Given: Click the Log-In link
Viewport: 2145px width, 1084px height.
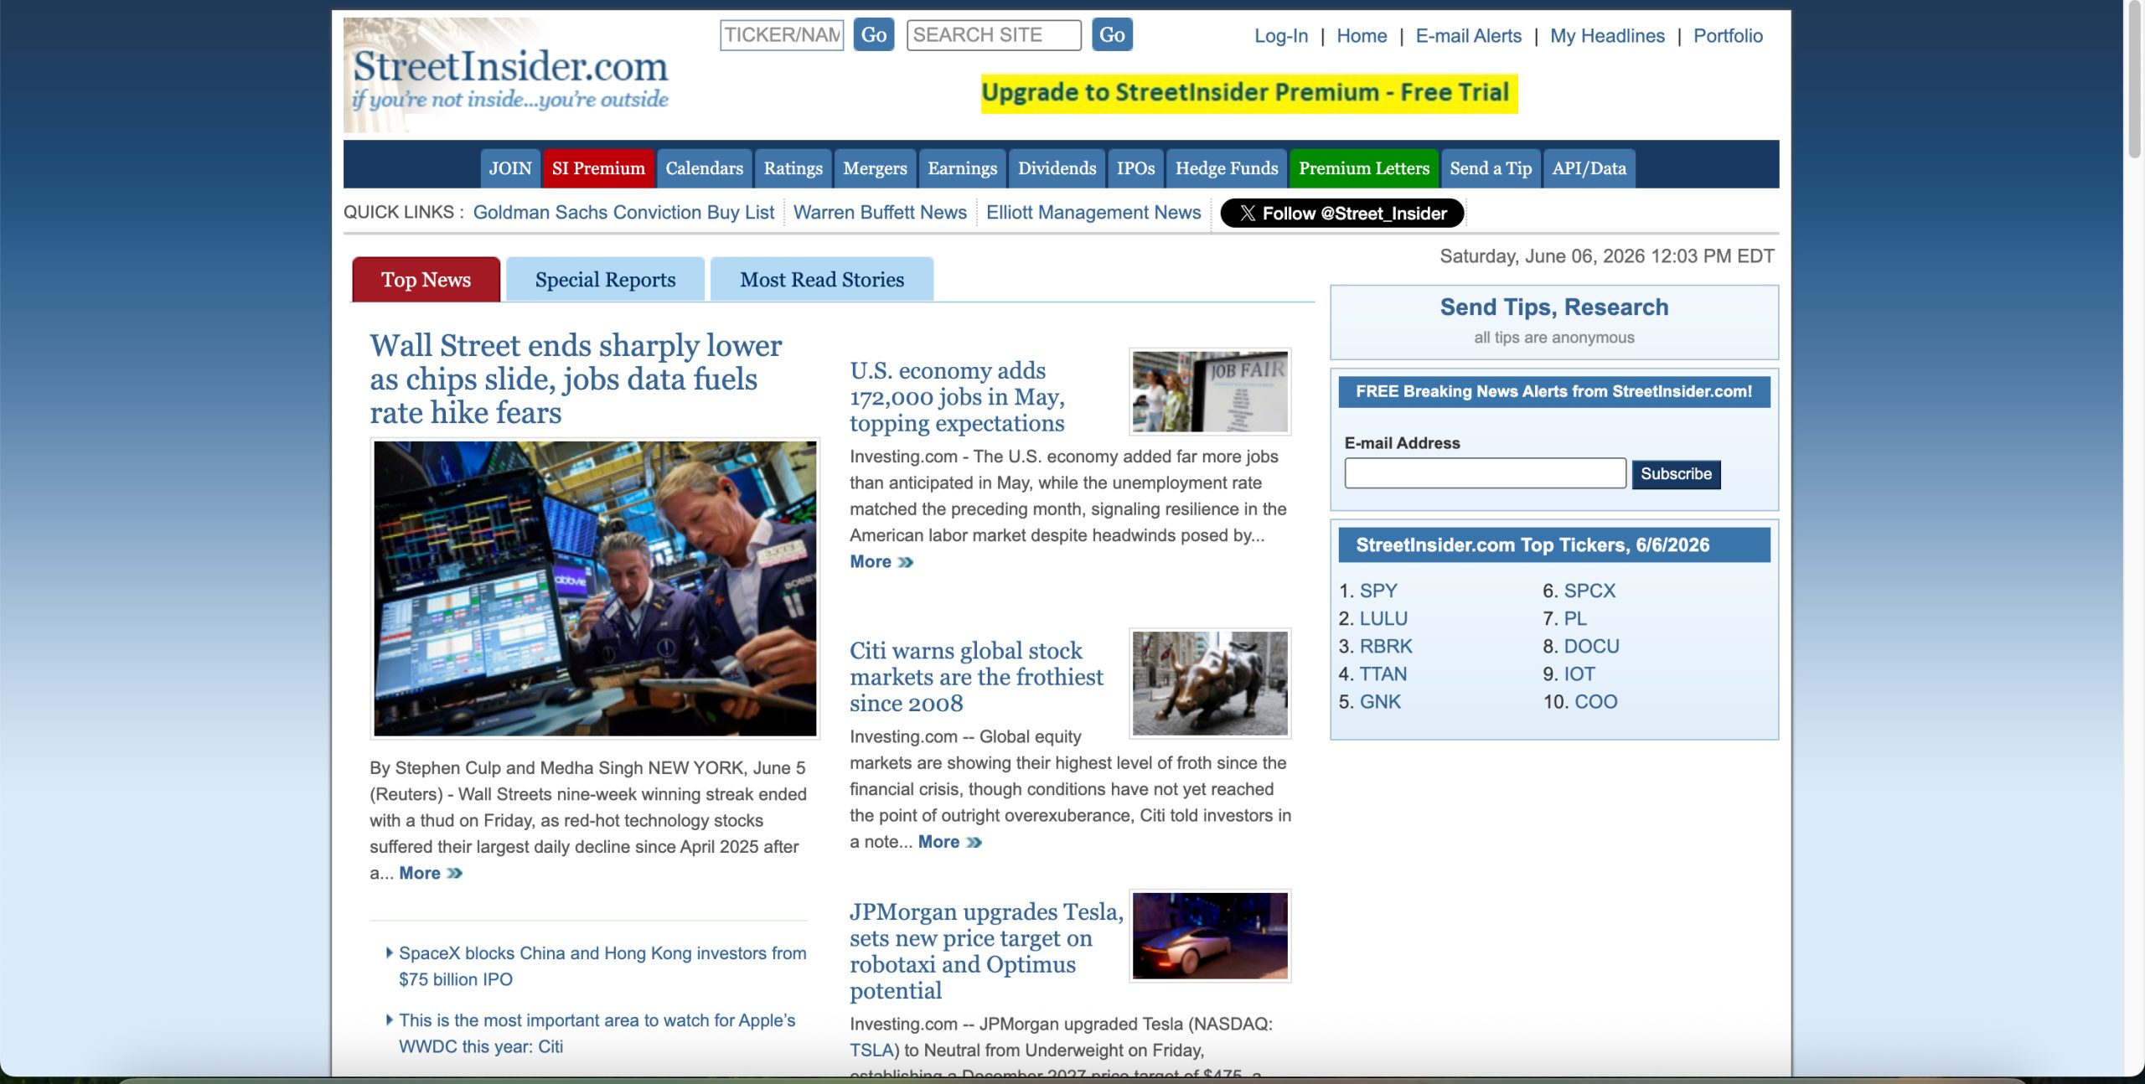Looking at the screenshot, I should coord(1281,36).
